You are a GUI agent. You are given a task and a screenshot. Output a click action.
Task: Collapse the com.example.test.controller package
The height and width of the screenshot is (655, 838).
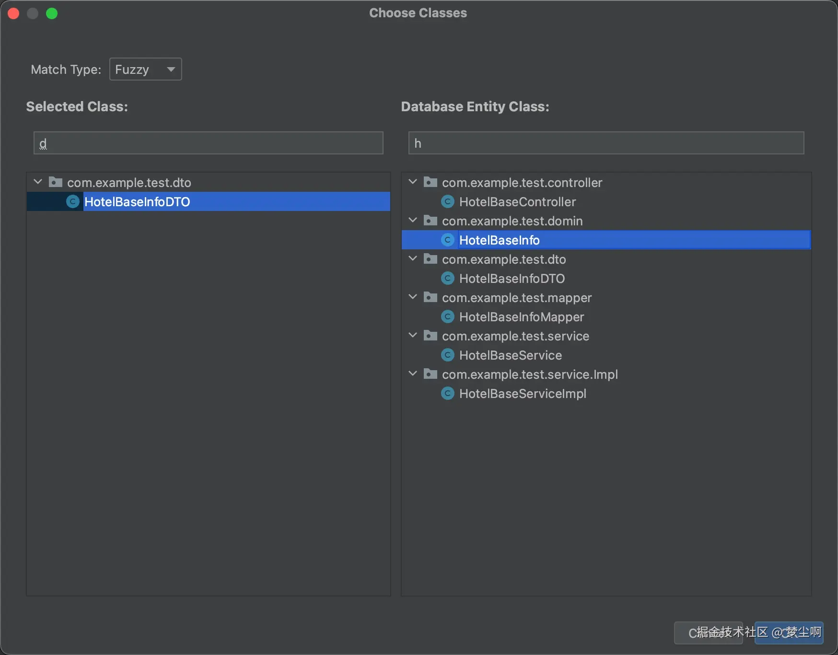413,182
